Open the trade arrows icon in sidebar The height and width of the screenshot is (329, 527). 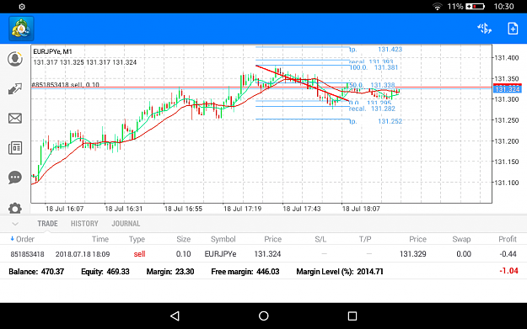[x=15, y=88]
